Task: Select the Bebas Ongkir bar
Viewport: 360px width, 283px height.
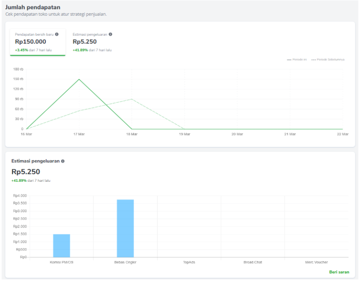Action: point(126,229)
